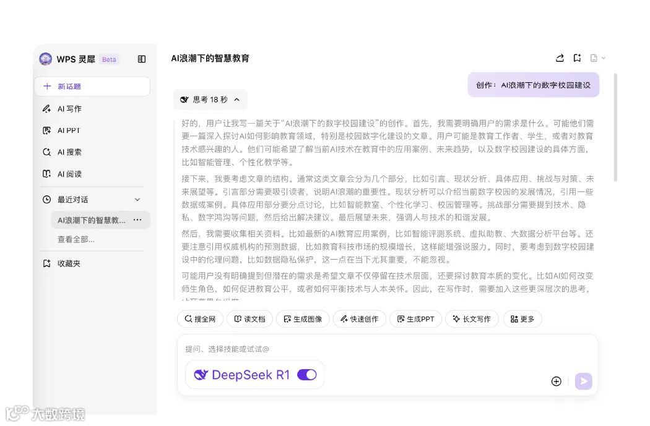
Task: Open 收藏夹 favorites
Action: click(x=62, y=263)
